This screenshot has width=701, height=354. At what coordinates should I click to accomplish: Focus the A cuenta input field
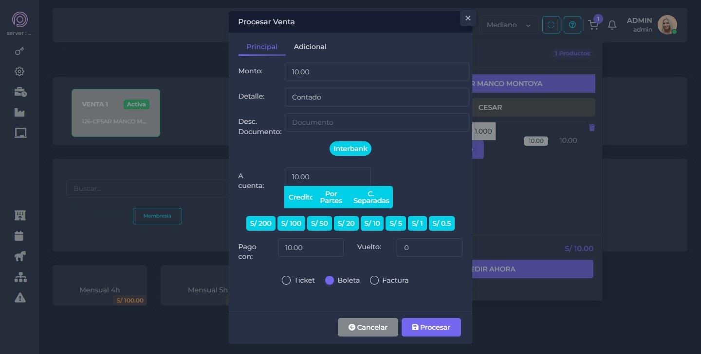(x=328, y=177)
